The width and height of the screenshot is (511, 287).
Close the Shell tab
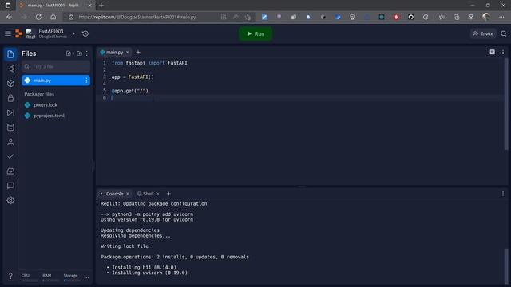(x=158, y=194)
